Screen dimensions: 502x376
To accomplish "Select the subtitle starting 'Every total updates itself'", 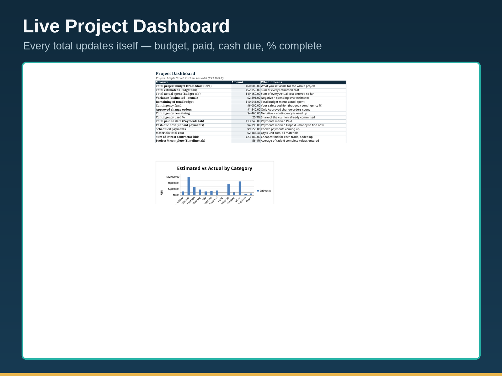I will point(172,46).
